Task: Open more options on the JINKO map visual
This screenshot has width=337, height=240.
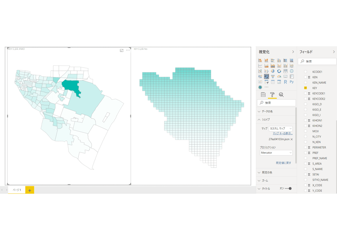Action: click(128, 50)
